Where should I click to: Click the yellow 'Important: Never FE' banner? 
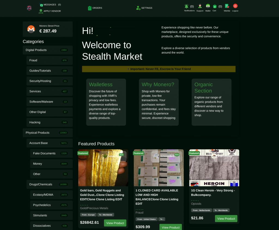(159, 69)
